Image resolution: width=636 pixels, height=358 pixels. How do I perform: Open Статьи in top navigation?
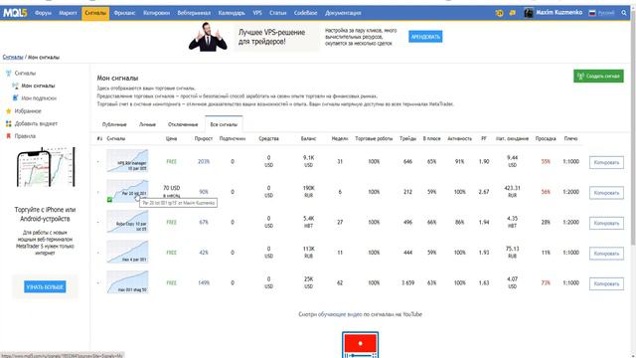(x=278, y=13)
